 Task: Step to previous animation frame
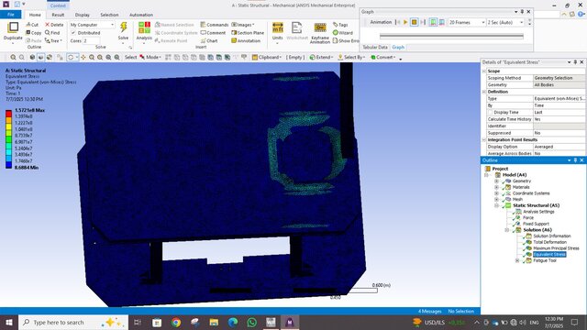[x=397, y=22]
